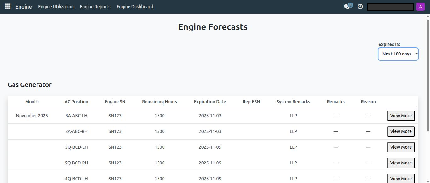Image resolution: width=430 pixels, height=183 pixels.
Task: Click the Engine SN column header
Action: (115, 102)
